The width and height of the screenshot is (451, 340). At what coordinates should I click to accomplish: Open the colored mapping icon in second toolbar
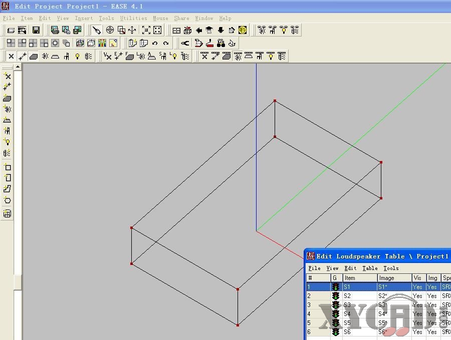[x=102, y=43]
